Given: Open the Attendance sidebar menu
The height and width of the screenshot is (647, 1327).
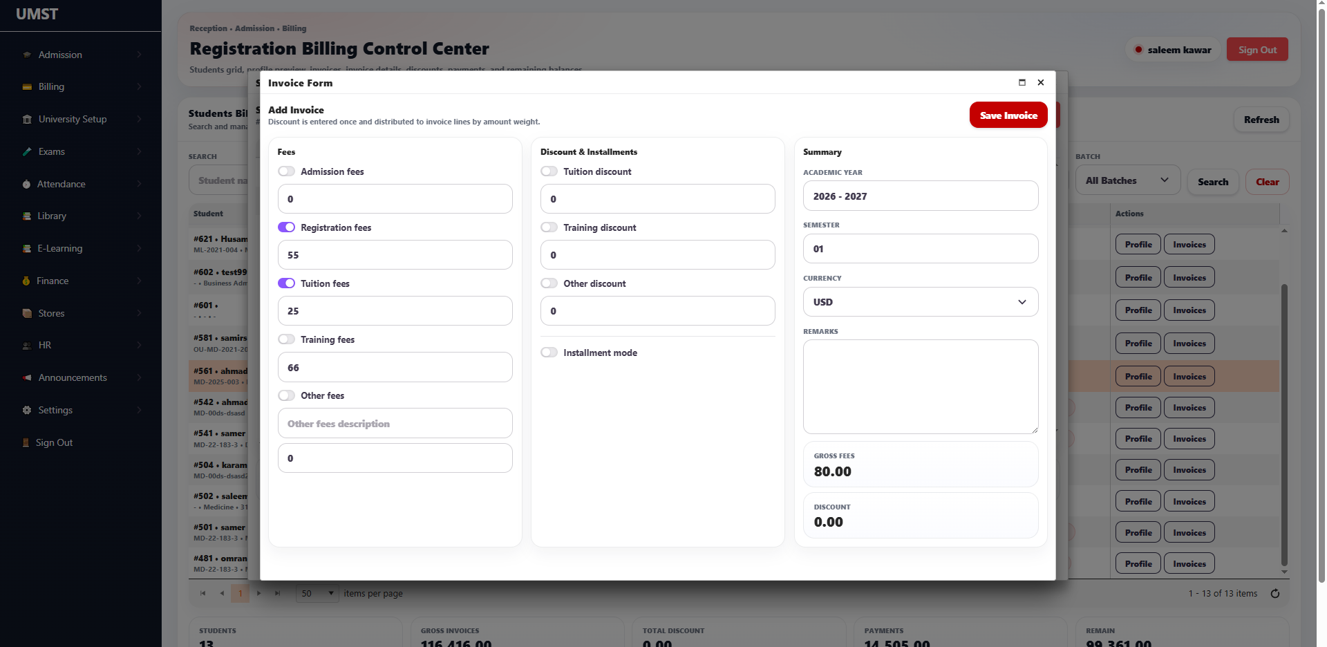Looking at the screenshot, I should click(x=81, y=184).
